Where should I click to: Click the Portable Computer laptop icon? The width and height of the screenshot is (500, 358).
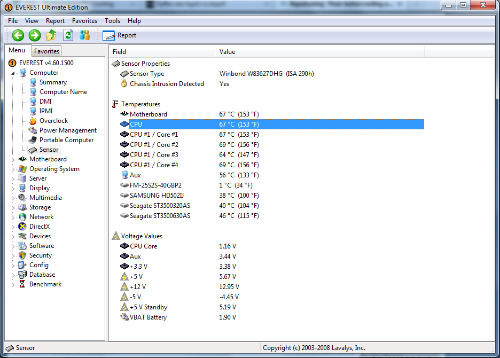32,140
